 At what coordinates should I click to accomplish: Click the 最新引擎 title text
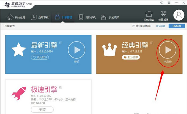[x=44, y=45]
